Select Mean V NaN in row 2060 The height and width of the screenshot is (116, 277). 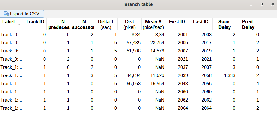pyautogui.click(x=153, y=92)
